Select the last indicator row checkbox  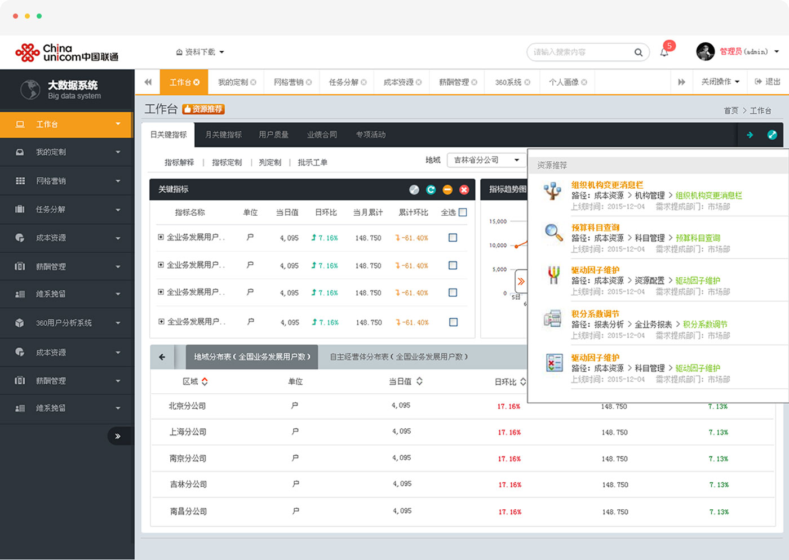[x=453, y=322]
